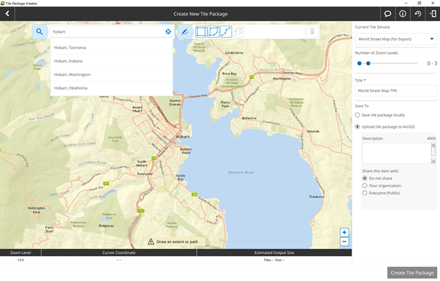Screen dimensions: 440x281
Task: Go back using the header back arrow
Action: click(7, 14)
